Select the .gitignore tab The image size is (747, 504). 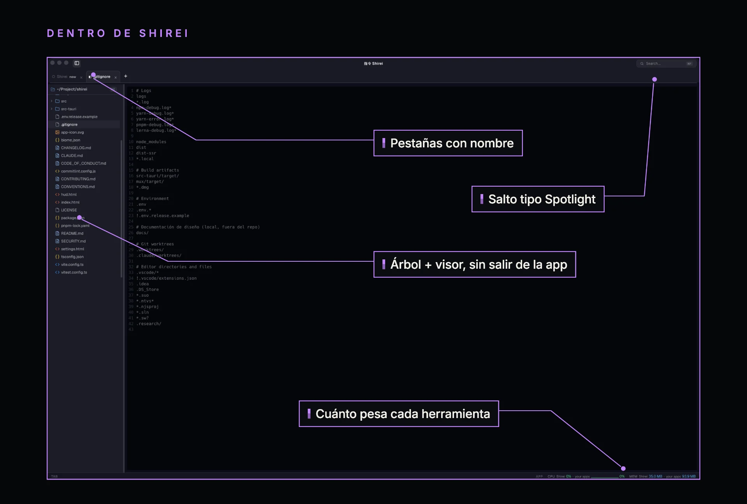(x=103, y=77)
